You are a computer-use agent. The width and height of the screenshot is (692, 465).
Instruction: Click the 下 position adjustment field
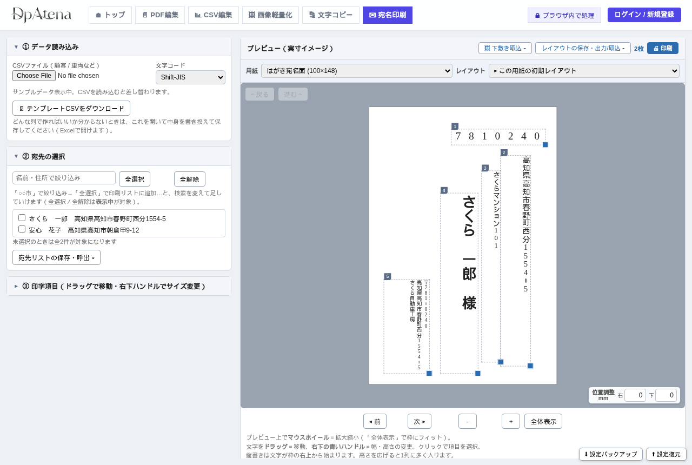click(x=666, y=395)
